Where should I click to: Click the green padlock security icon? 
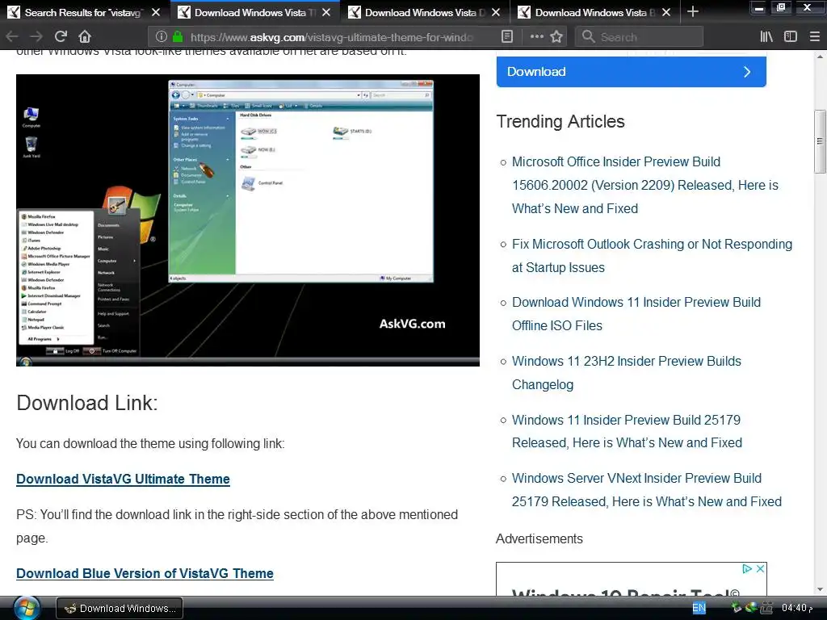(178, 36)
